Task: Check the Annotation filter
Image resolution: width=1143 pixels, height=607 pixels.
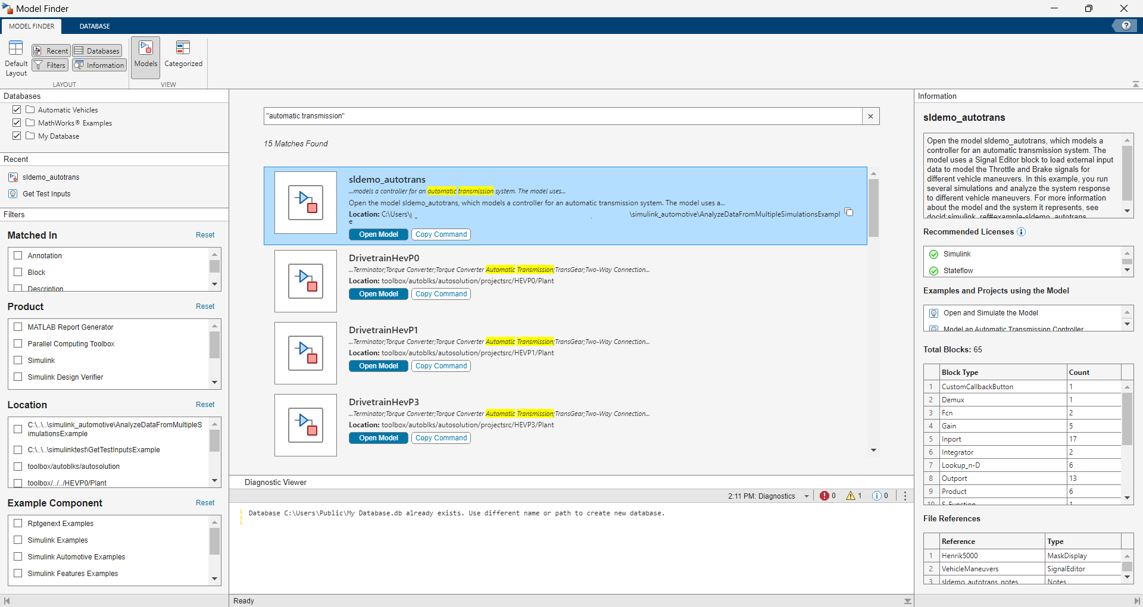Action: [x=18, y=255]
